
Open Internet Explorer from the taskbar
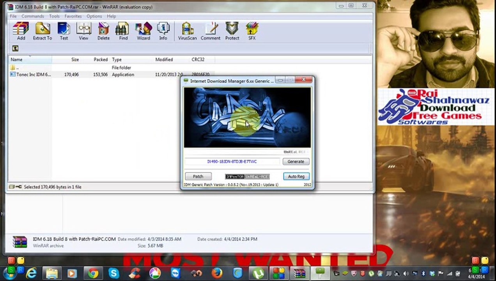click(x=30, y=273)
